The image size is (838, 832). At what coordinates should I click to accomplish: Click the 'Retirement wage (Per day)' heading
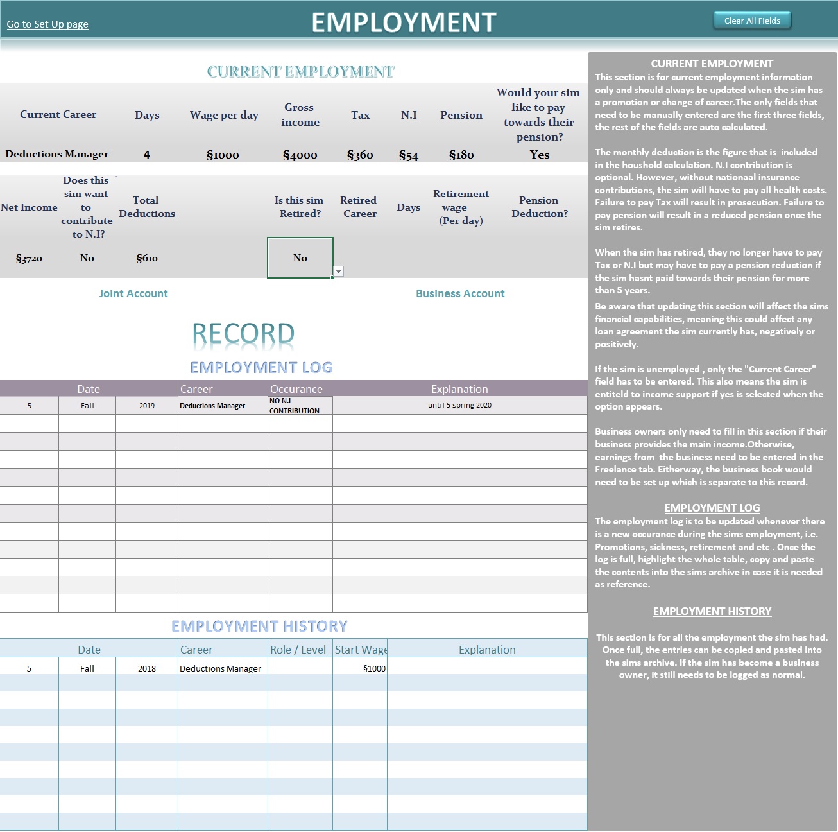click(x=461, y=207)
